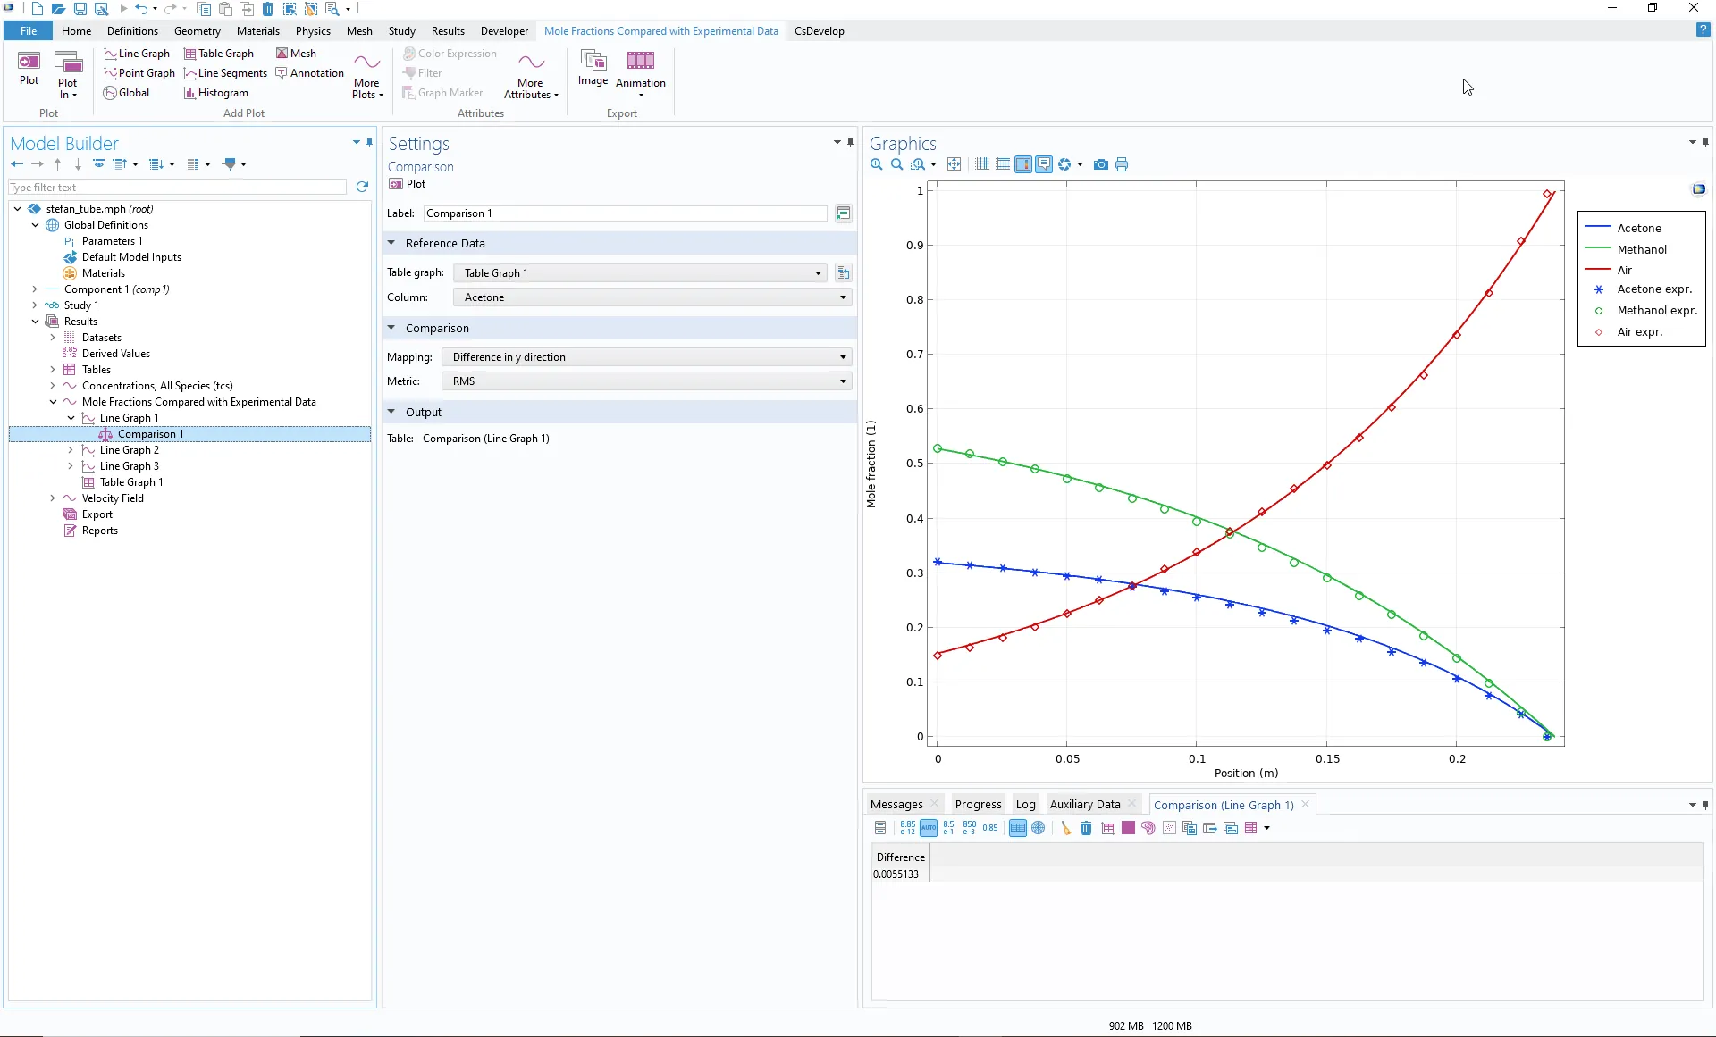Click the Label field containing Comparison 1

point(625,213)
